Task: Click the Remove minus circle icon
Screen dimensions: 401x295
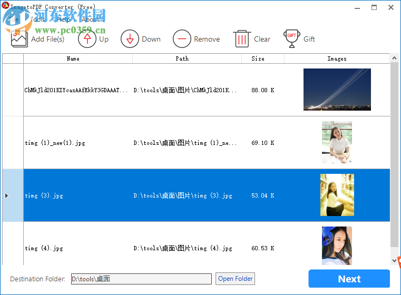Action: coord(182,39)
